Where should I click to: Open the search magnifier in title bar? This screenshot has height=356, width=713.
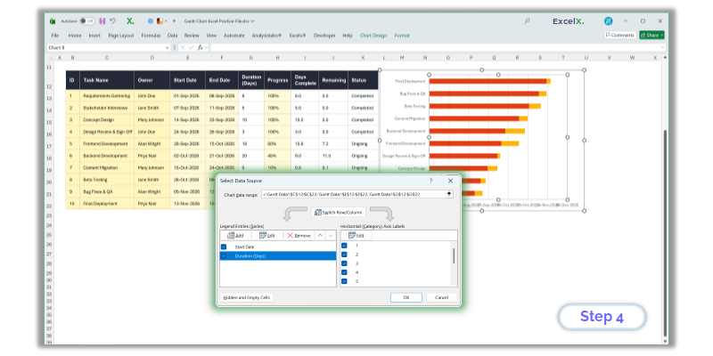click(527, 20)
